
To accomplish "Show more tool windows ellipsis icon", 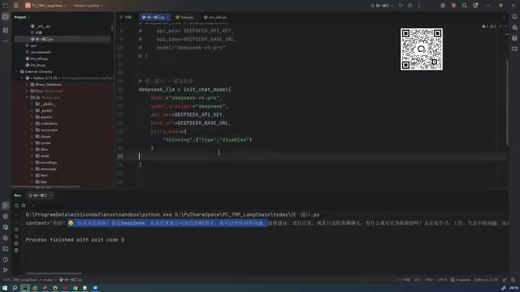I will pyautogui.click(x=6, y=41).
